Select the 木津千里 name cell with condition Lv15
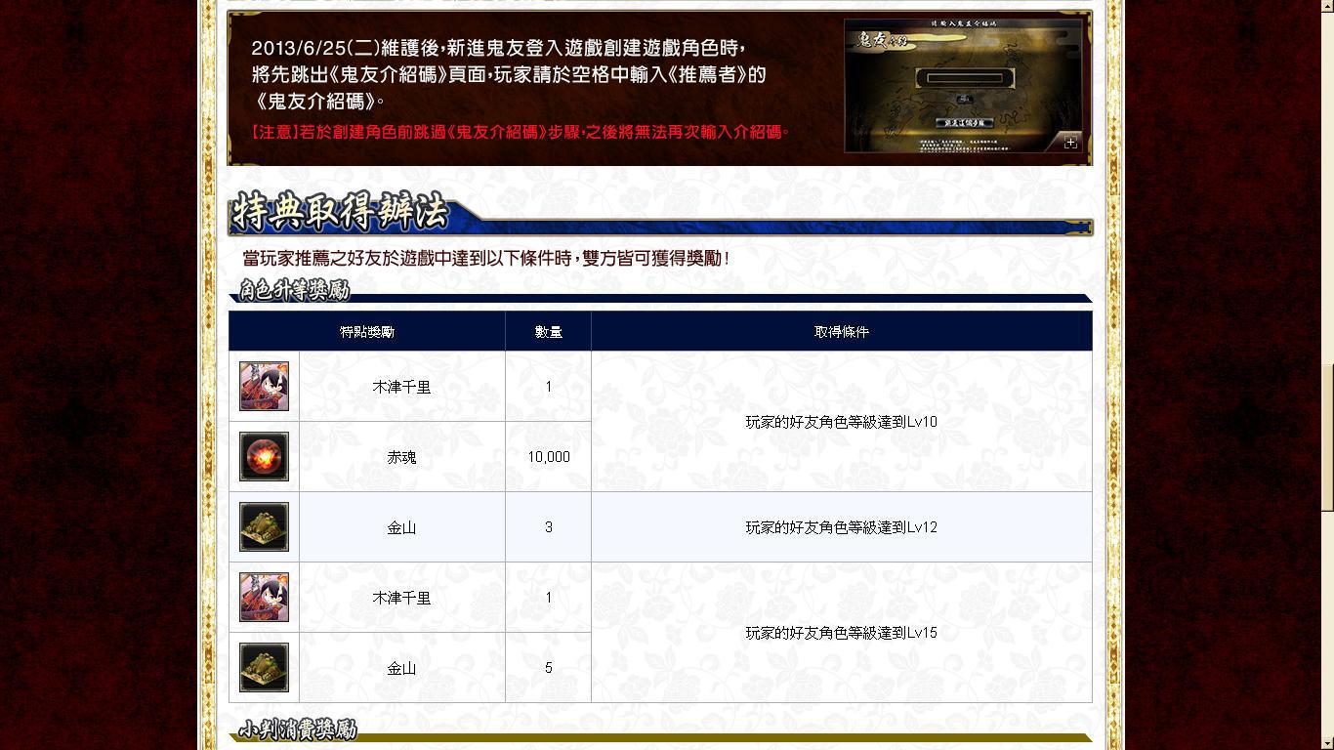The width and height of the screenshot is (1334, 750). [x=401, y=598]
